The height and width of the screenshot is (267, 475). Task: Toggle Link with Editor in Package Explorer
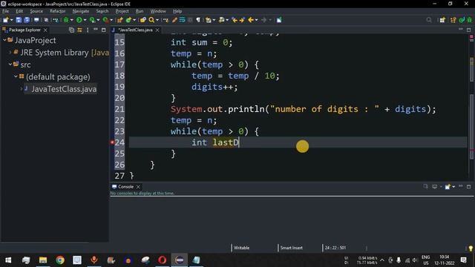pos(79,30)
